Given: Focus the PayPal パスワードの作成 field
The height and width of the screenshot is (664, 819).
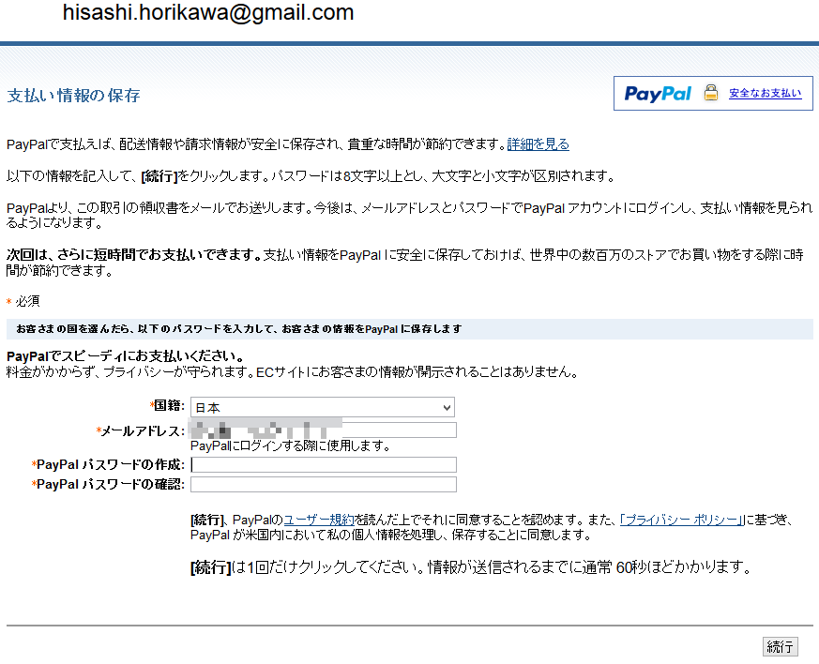Looking at the screenshot, I should 324,464.
